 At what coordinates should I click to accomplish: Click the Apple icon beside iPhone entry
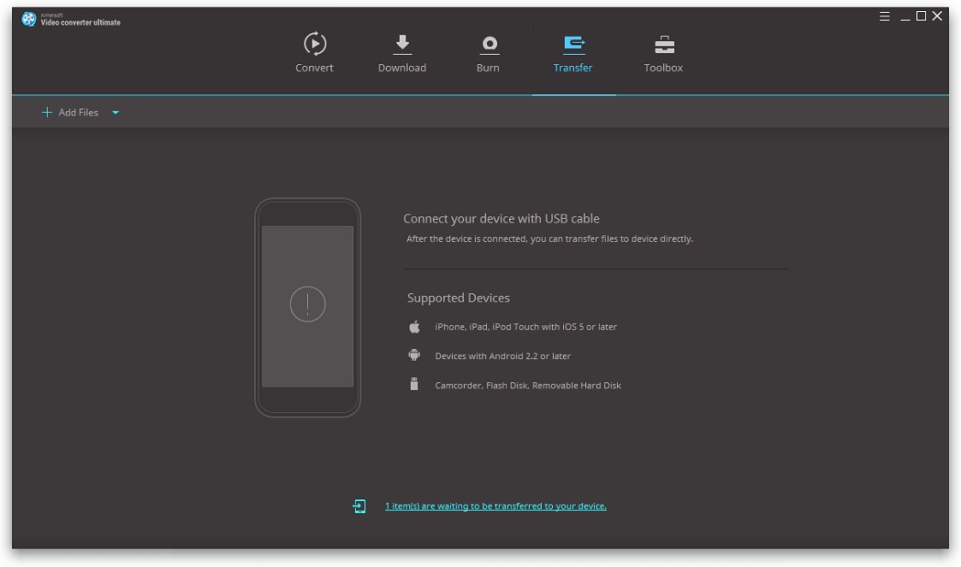[x=414, y=326]
